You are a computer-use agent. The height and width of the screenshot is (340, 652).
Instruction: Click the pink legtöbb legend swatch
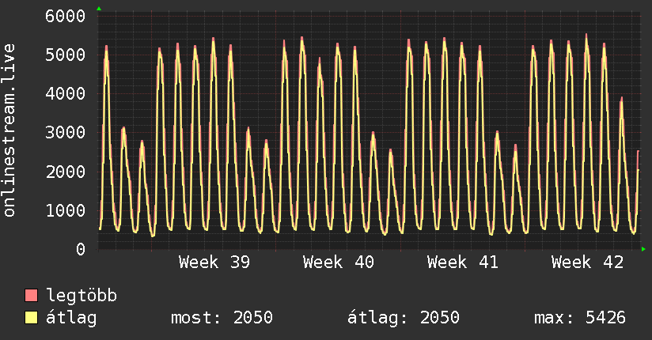click(x=31, y=295)
